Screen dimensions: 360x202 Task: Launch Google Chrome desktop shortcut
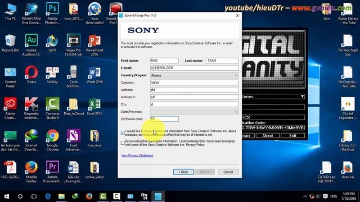click(52, 140)
